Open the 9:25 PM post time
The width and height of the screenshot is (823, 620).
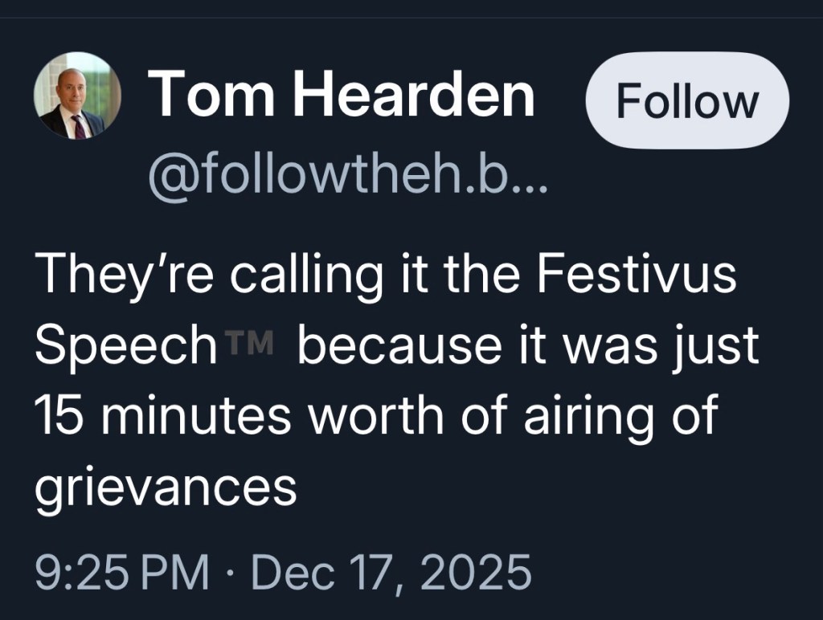click(x=122, y=573)
